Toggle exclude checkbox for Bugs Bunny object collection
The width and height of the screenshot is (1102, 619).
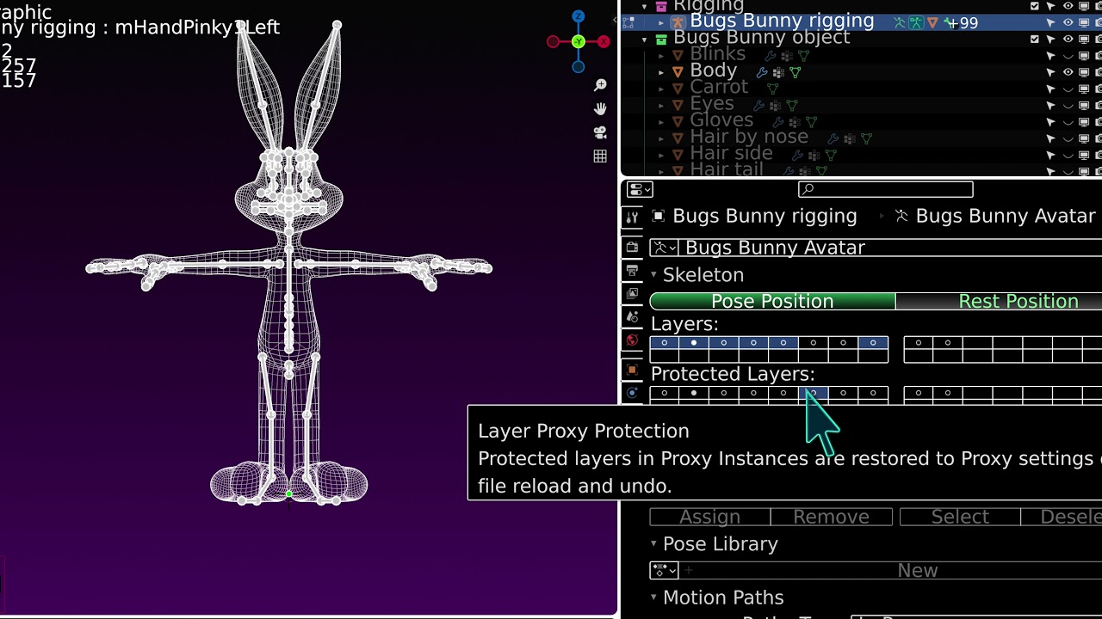tap(1035, 40)
